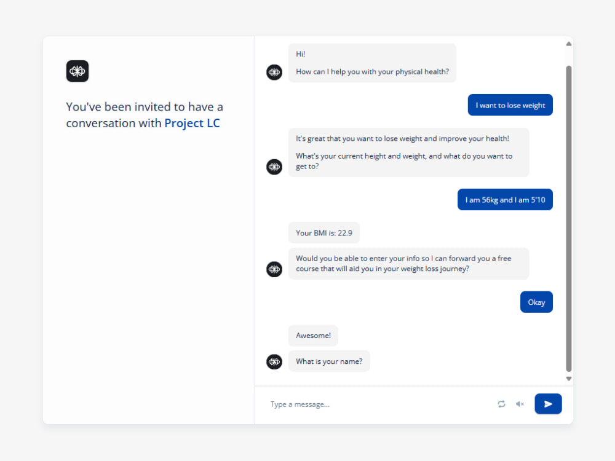Click the 'What is your name?' message bubble
This screenshot has height=461, width=615.
(x=329, y=361)
